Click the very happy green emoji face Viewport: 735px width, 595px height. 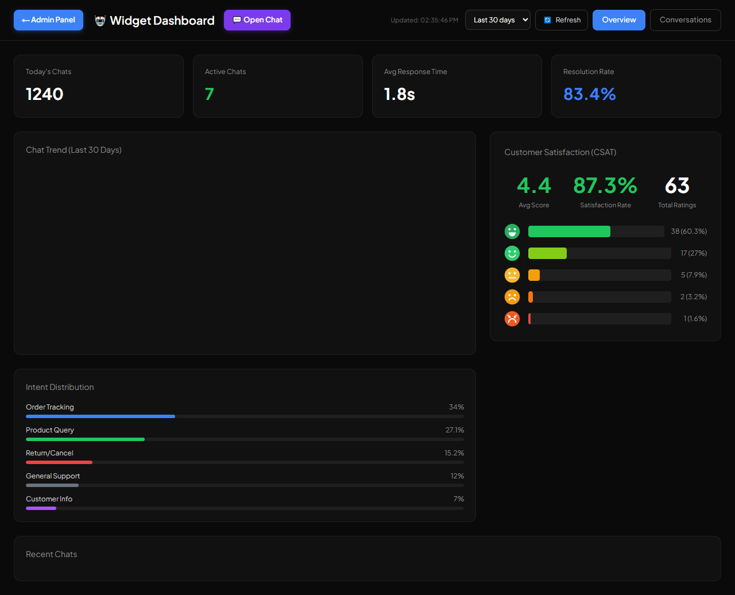512,231
